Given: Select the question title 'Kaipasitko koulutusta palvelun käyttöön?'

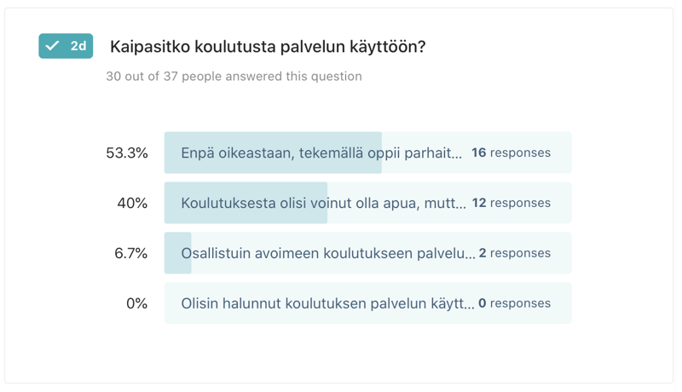Looking at the screenshot, I should pyautogui.click(x=268, y=47).
